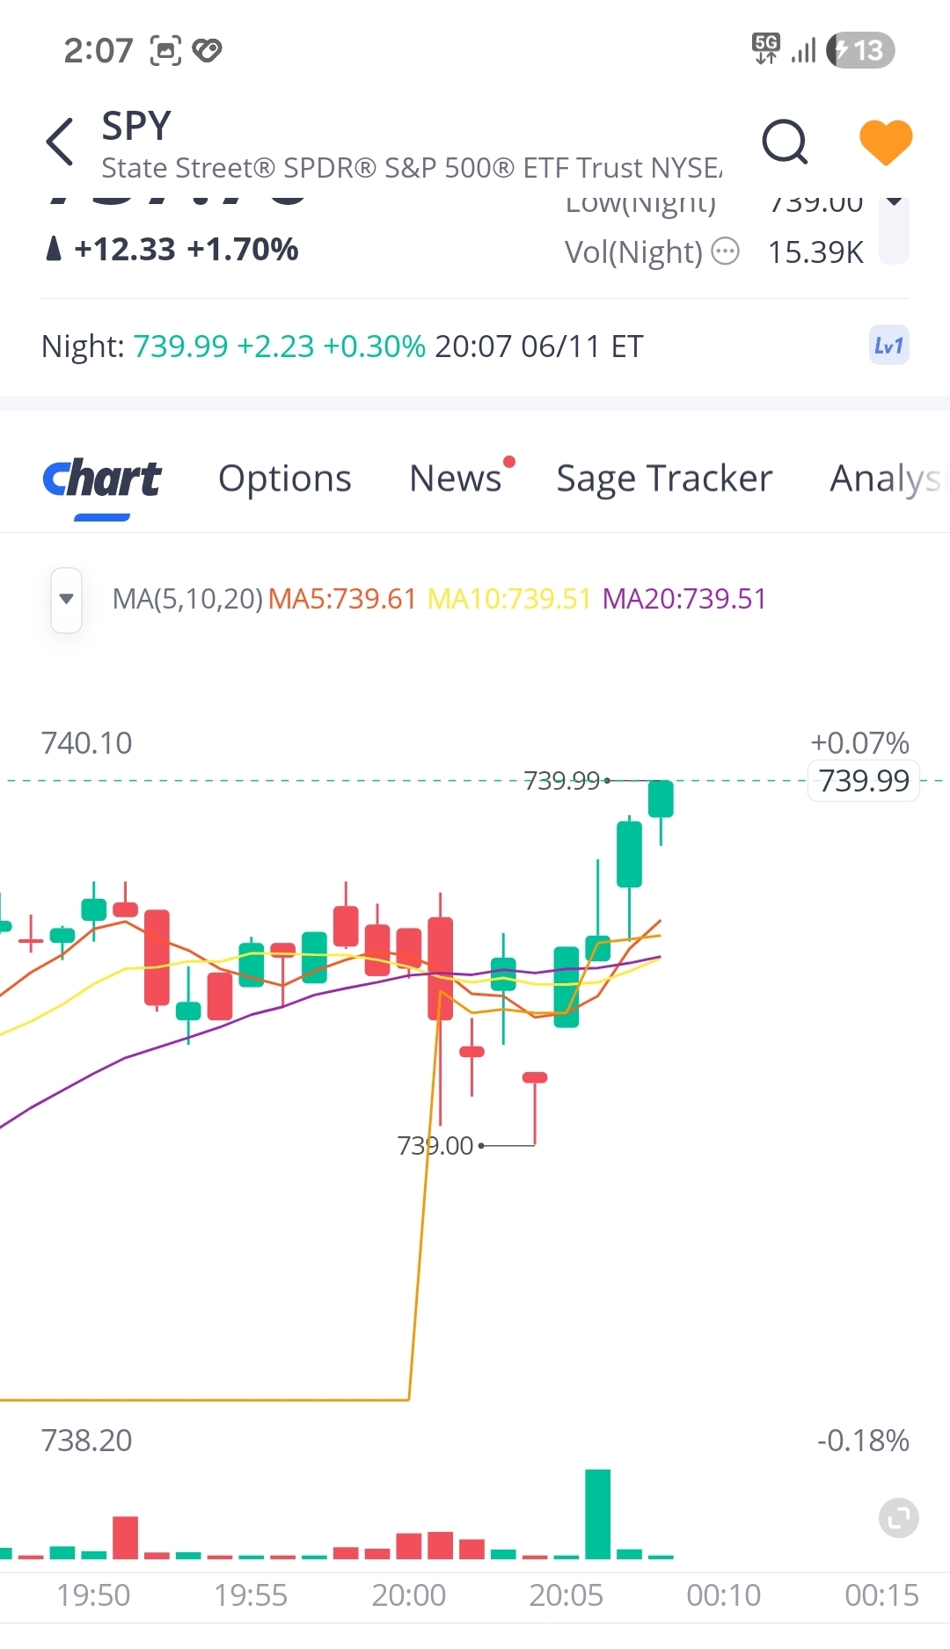Open the Options tab
Image resolution: width=950 pixels, height=1649 pixels.
pyautogui.click(x=285, y=479)
